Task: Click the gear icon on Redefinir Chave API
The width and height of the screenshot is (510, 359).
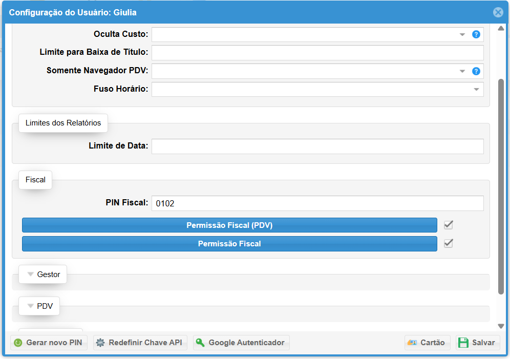Action: point(100,343)
